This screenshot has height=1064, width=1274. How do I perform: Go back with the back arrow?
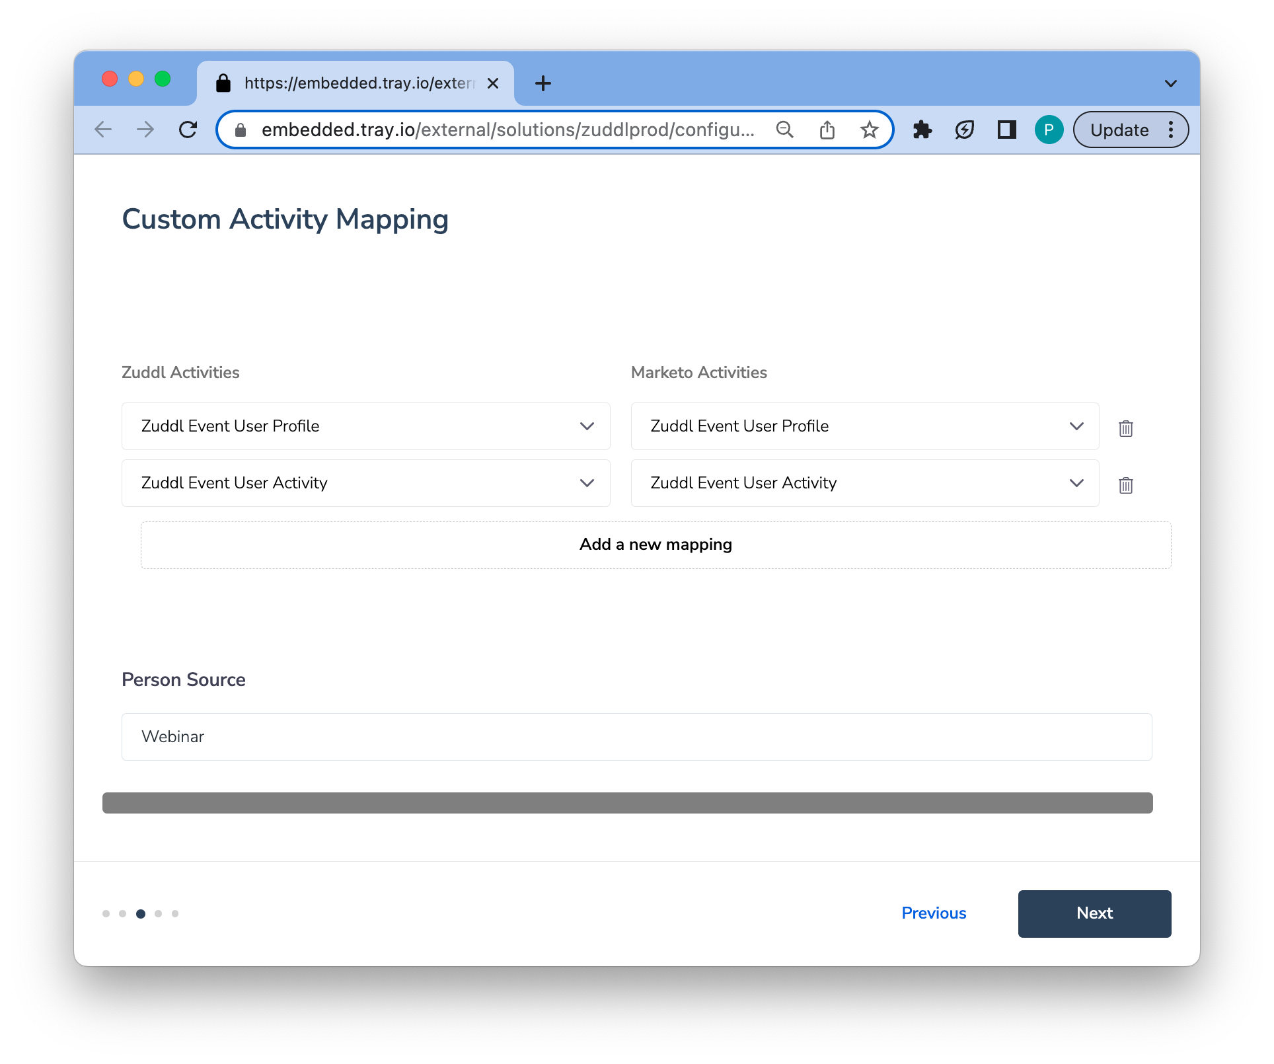point(103,130)
